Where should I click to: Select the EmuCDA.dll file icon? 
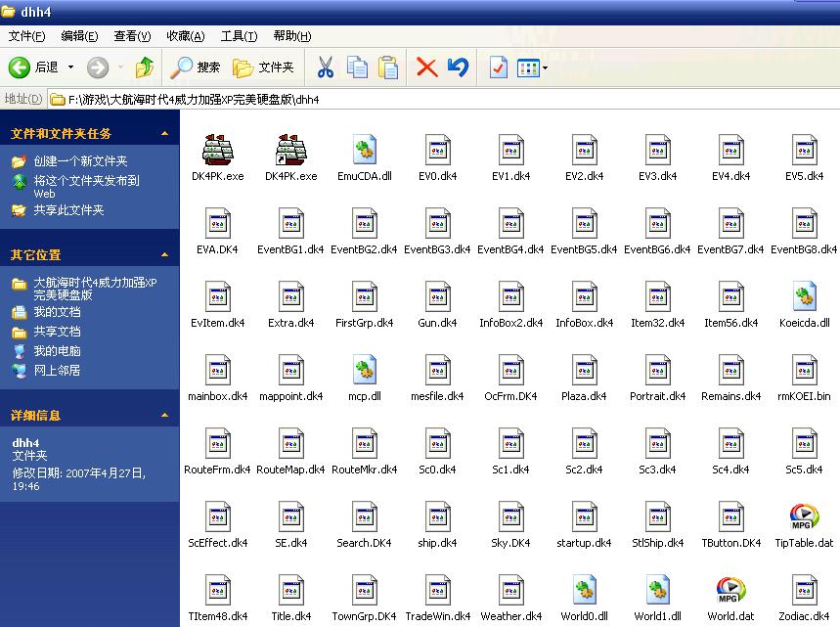click(x=365, y=151)
